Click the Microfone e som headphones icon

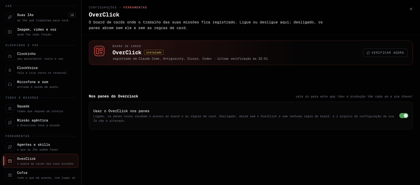point(10,84)
